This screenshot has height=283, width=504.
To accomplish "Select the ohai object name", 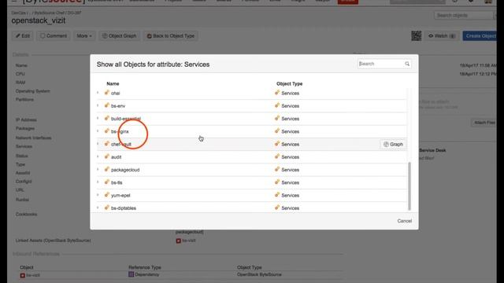I will pyautogui.click(x=116, y=93).
